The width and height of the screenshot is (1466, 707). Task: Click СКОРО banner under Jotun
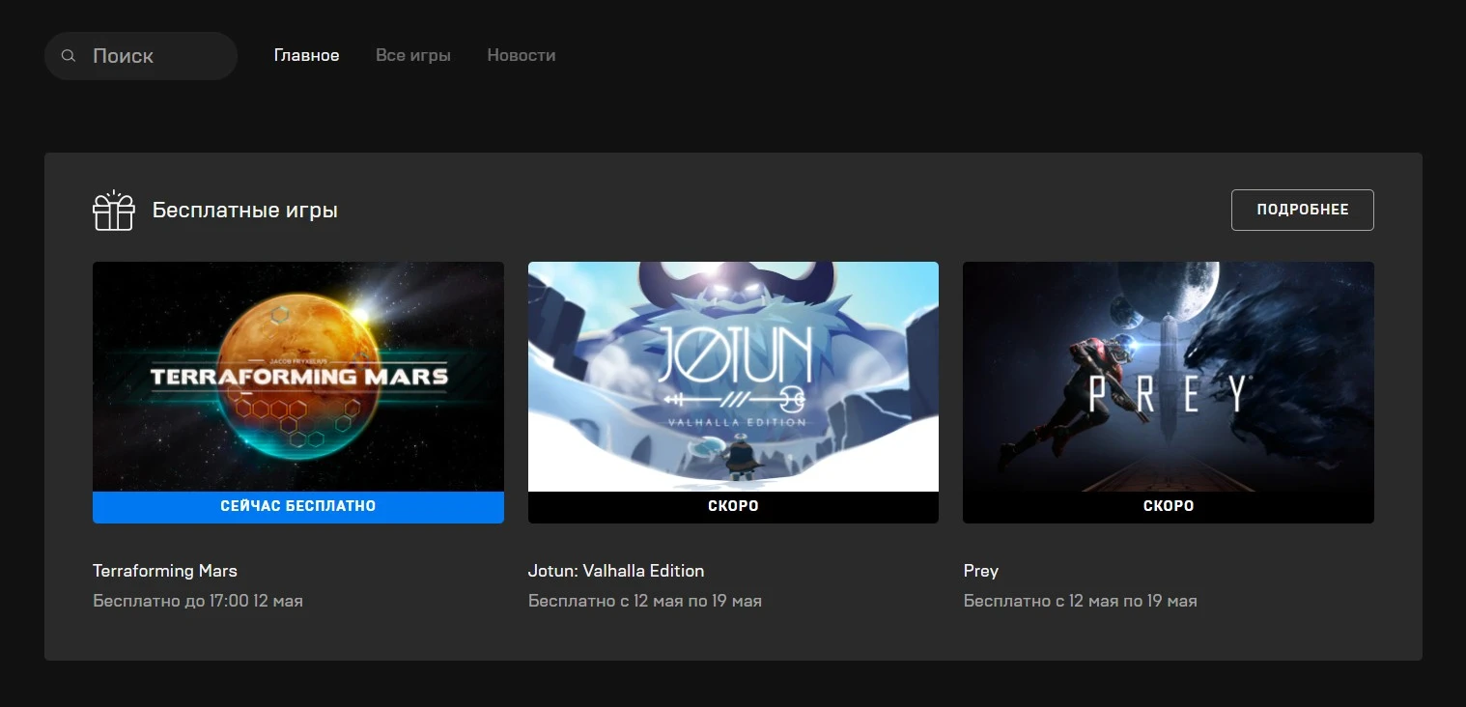(x=733, y=507)
